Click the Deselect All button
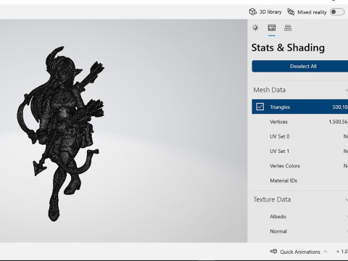 pyautogui.click(x=300, y=66)
